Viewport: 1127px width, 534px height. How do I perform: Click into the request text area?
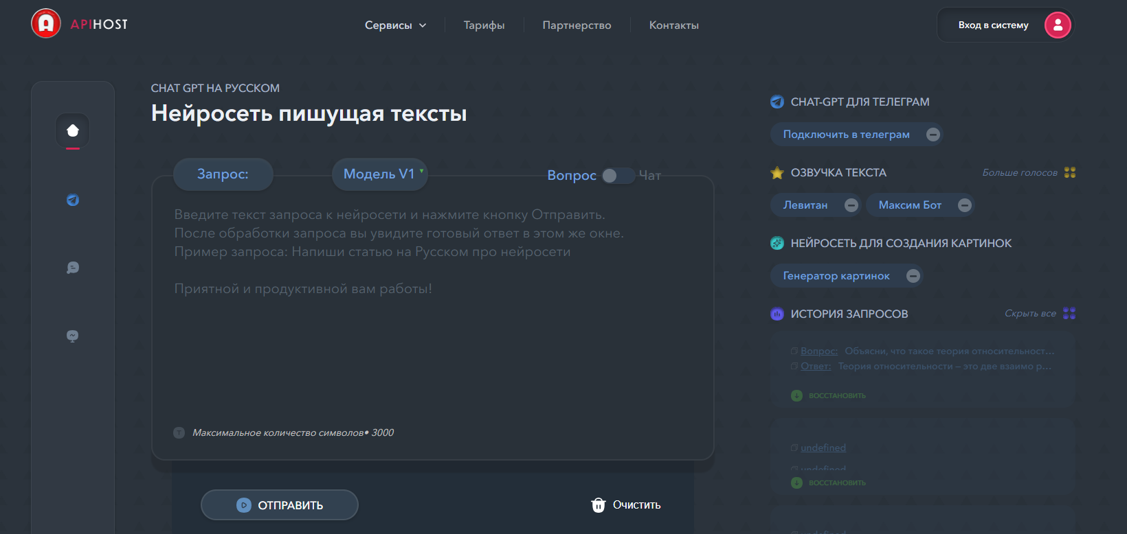[433, 329]
